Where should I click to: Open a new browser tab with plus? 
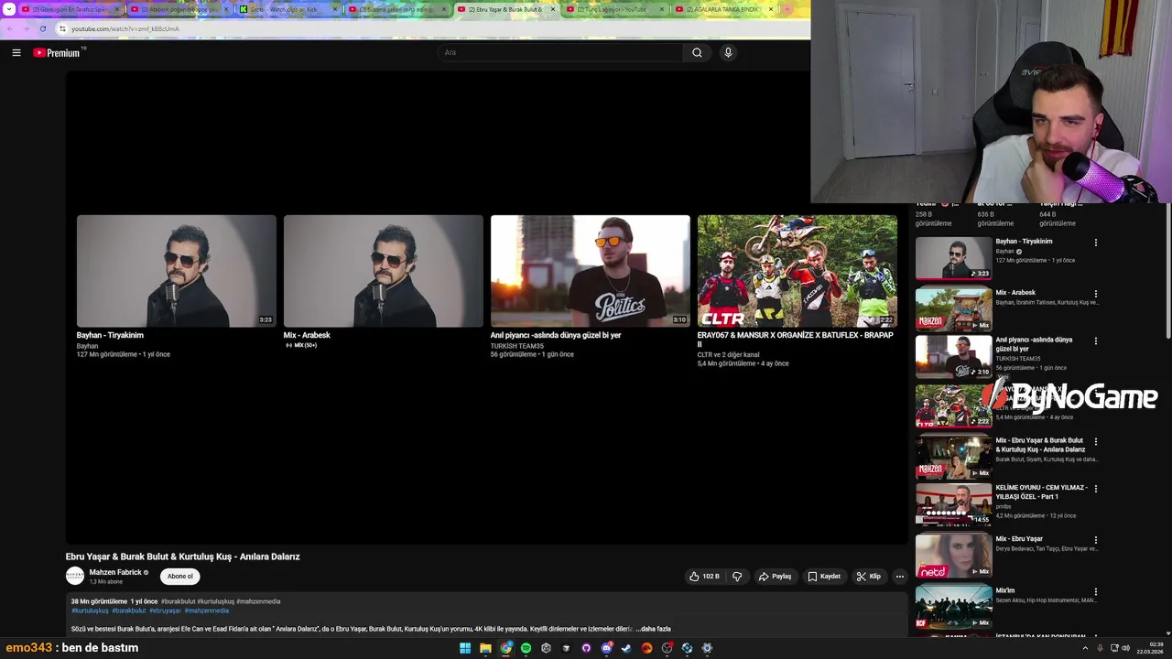(787, 9)
